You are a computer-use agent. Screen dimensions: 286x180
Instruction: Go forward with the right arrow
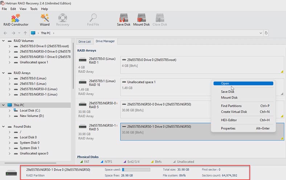13,33
